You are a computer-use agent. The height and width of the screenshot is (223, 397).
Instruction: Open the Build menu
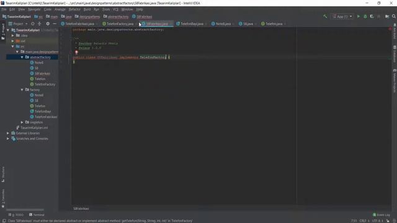point(87,9)
